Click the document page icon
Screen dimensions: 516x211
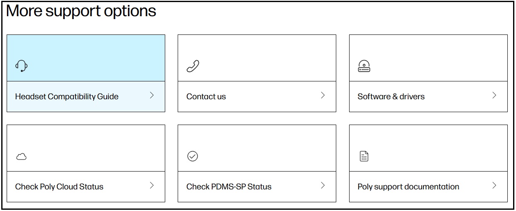364,156
